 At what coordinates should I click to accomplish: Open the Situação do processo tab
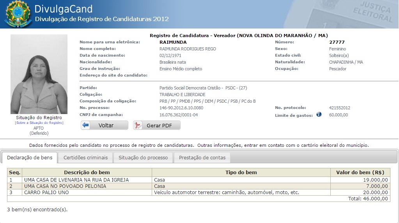point(143,157)
